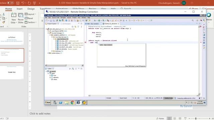Screen dimensions: 214x120
Task: Collapse ZGANESH_SAMPLES package node
Action: 50,35
